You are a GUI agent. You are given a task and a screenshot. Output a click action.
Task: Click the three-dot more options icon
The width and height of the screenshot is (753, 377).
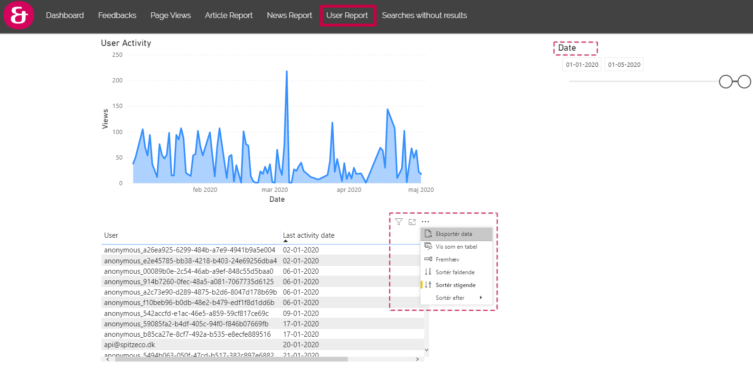(x=425, y=222)
